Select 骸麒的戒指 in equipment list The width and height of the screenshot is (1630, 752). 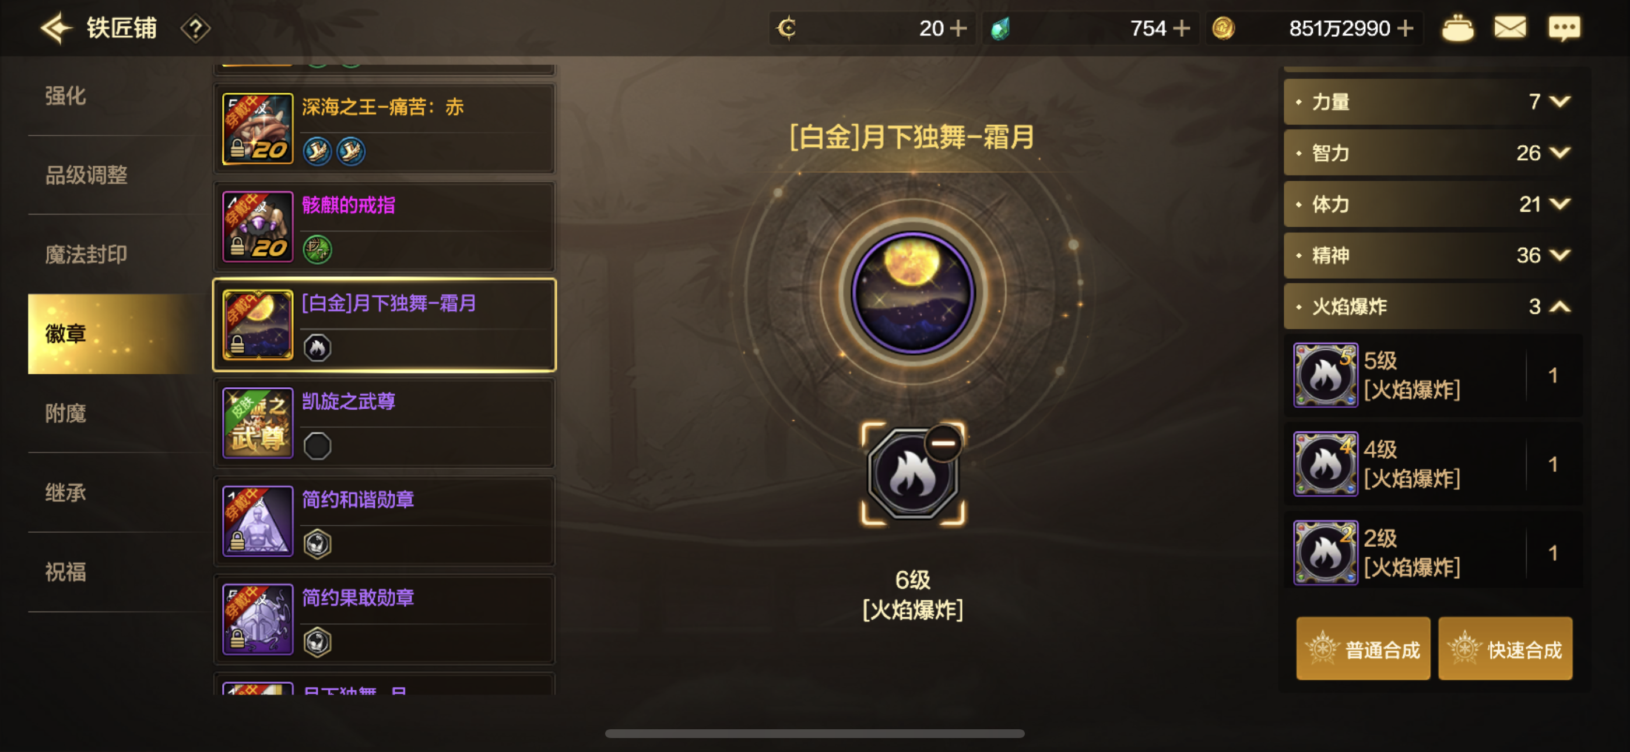[385, 227]
